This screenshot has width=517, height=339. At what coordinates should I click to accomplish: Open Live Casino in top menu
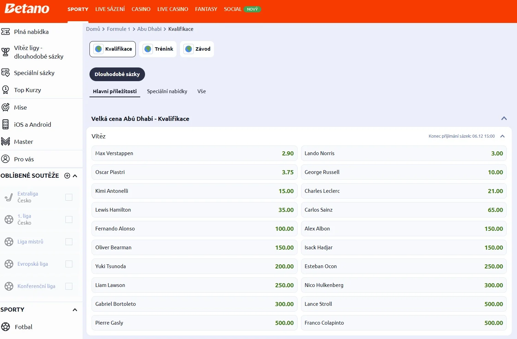point(173,9)
